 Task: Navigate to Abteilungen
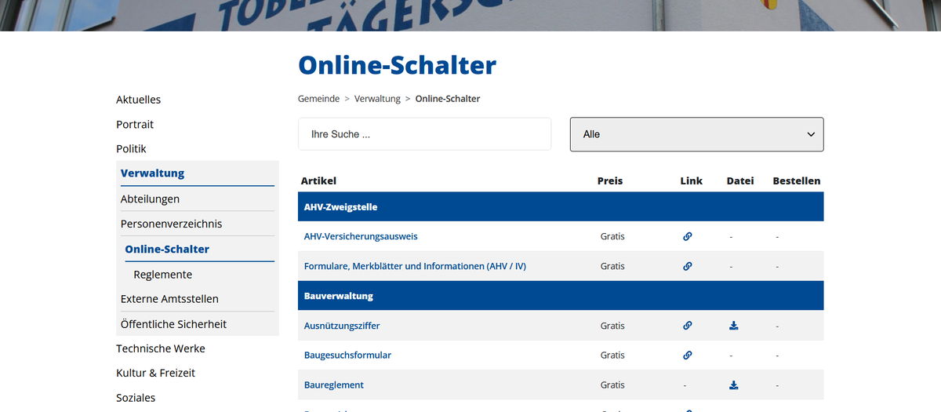150,199
